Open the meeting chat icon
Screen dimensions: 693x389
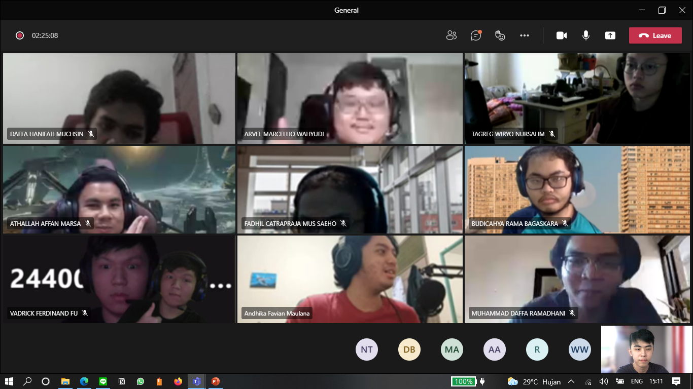click(x=475, y=35)
